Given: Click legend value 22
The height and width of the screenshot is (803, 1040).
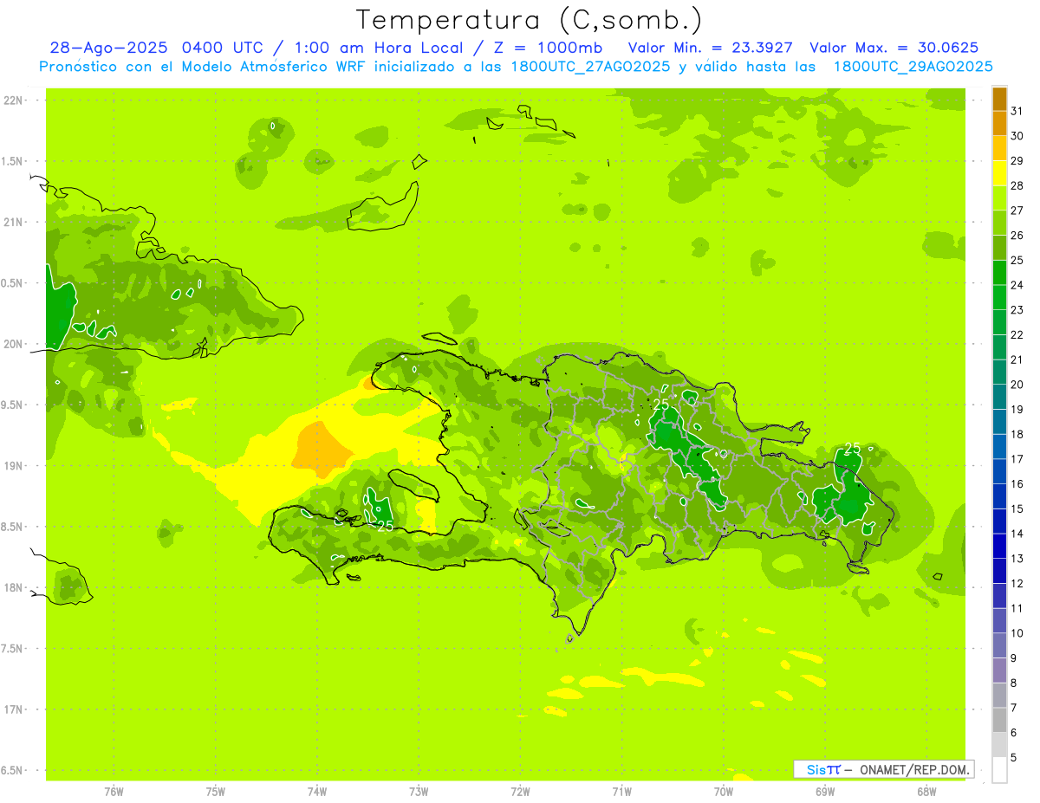Looking at the screenshot, I should [1017, 334].
